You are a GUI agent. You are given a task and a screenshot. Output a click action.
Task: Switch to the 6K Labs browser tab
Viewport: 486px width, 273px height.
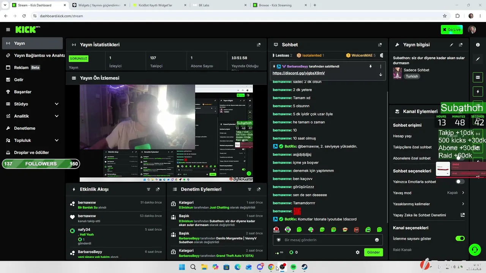pos(220,5)
